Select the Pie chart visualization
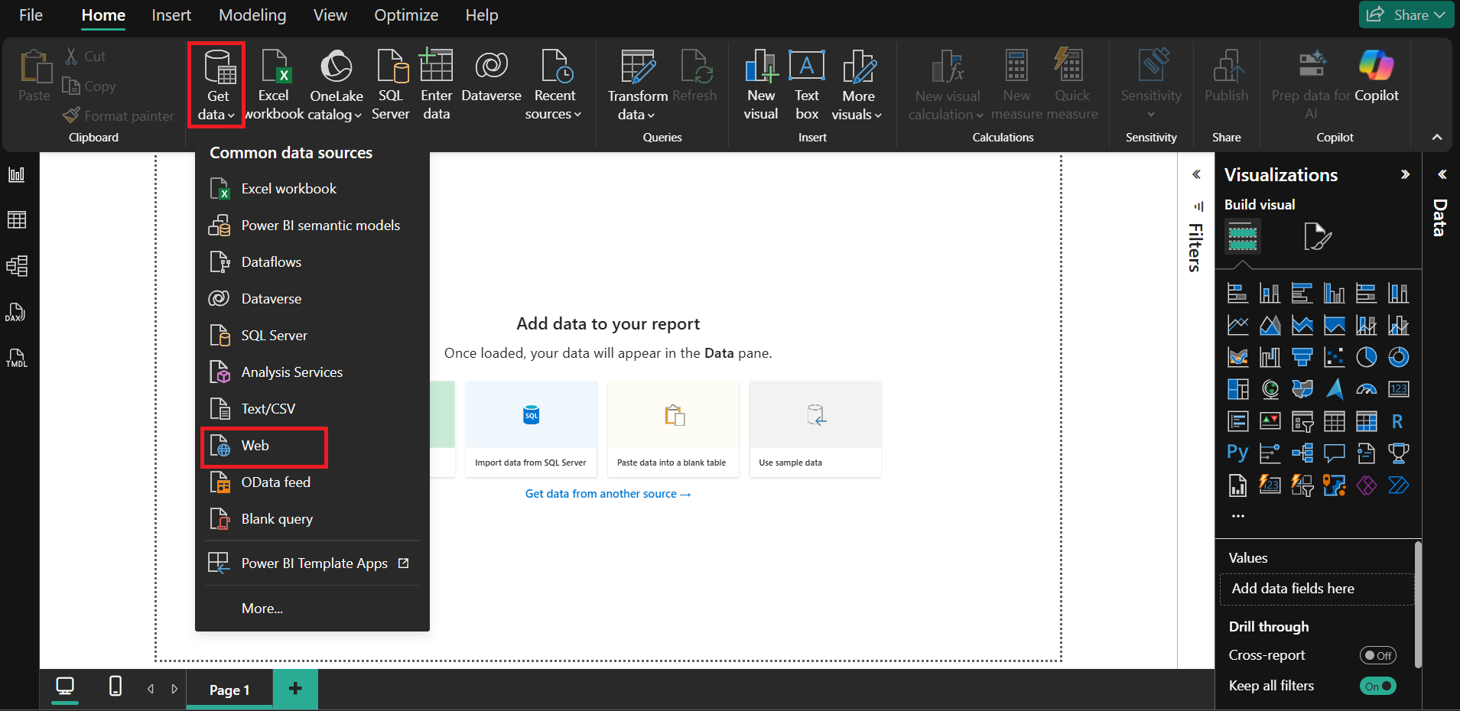This screenshot has width=1460, height=711. coord(1366,357)
